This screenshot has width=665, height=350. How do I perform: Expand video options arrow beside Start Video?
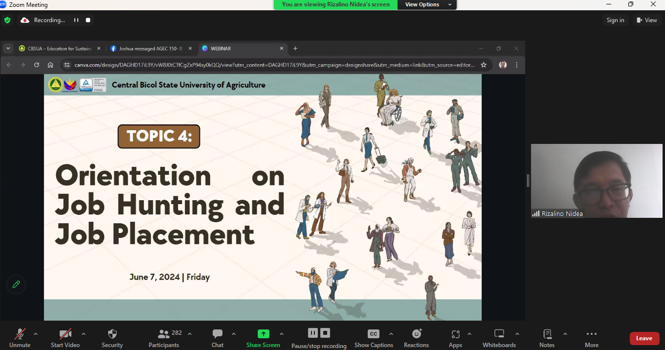[x=84, y=334]
